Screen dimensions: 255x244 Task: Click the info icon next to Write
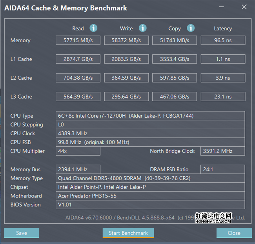point(143,28)
